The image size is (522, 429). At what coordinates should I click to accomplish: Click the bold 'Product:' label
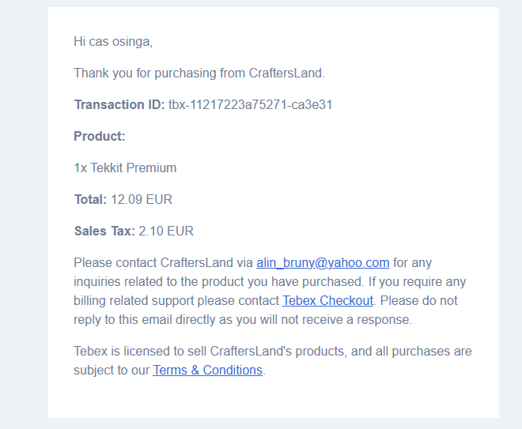click(x=100, y=137)
